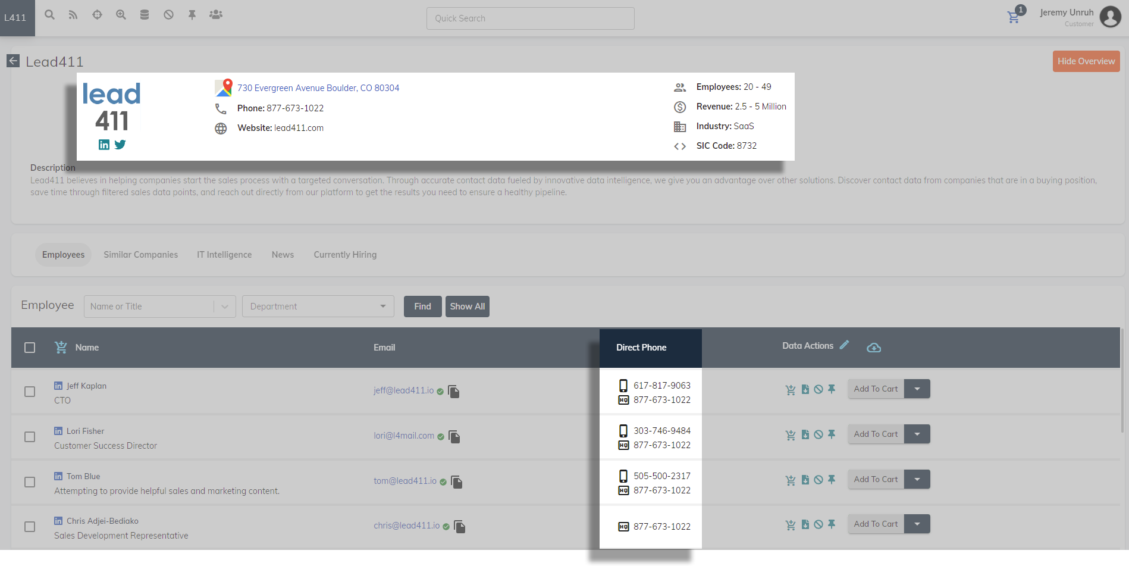The image size is (1129, 566).
Task: Open the people group icon in top toolbar
Action: coord(215,15)
